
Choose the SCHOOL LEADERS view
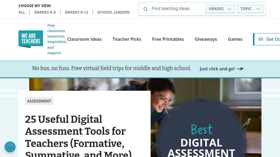[x=113, y=12]
